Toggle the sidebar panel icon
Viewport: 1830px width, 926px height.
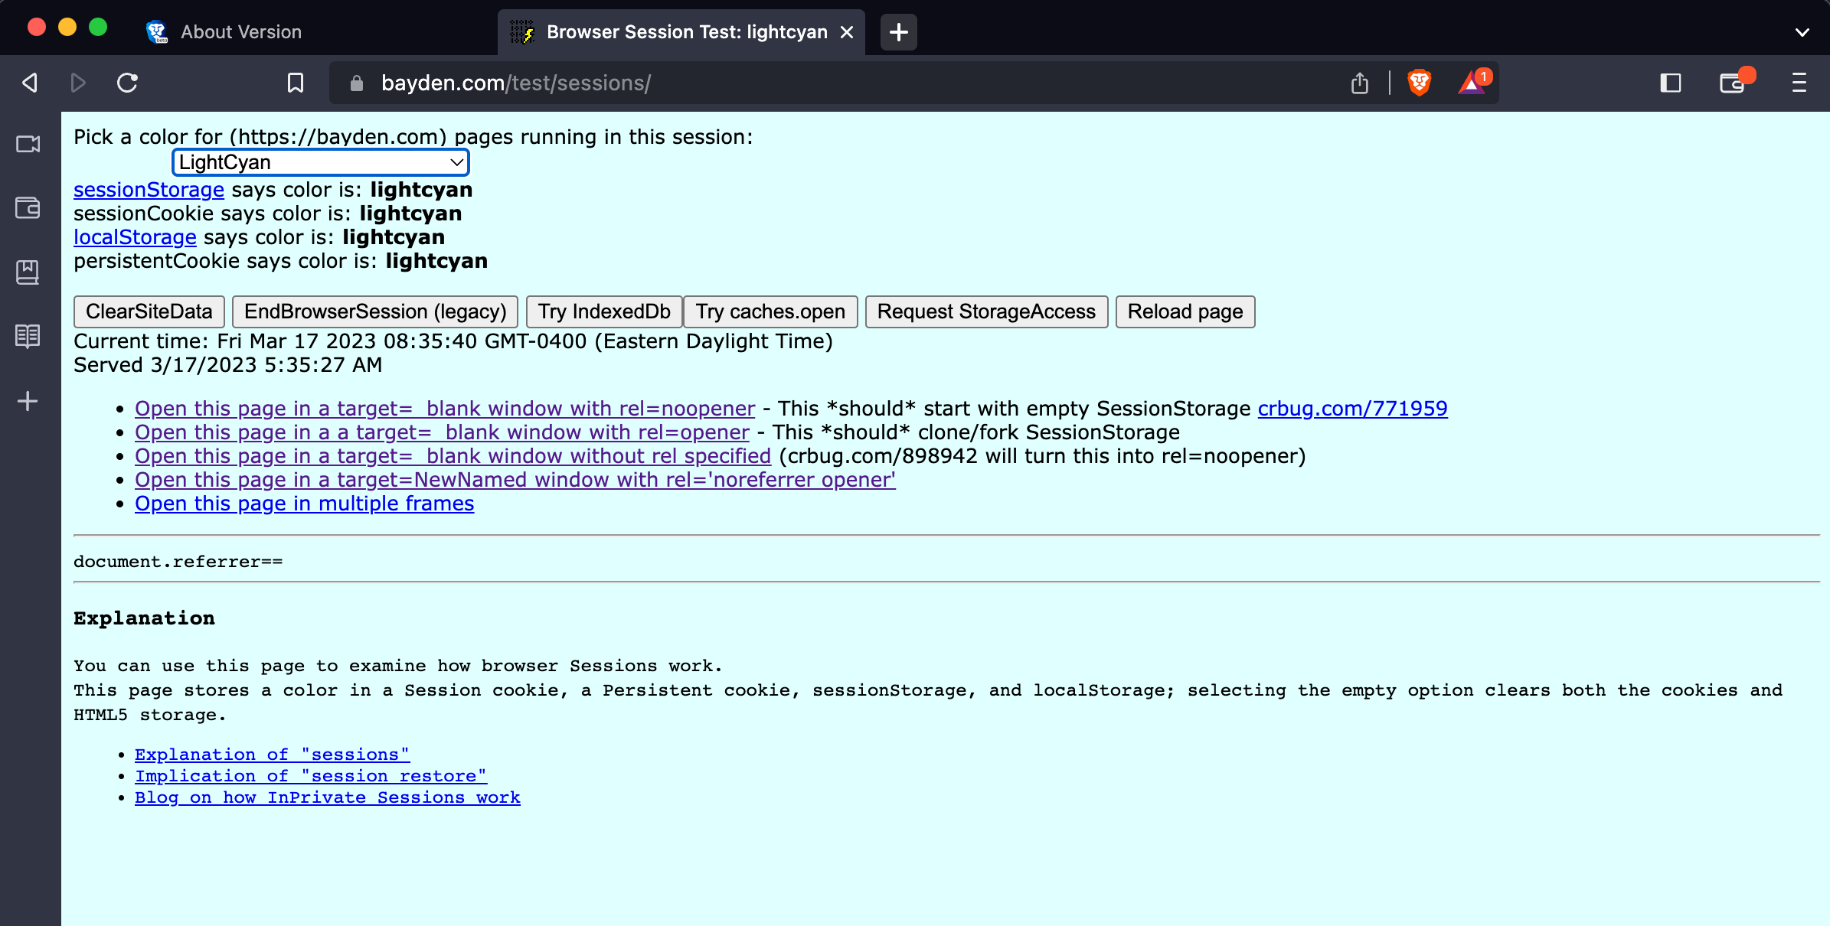(x=1670, y=83)
